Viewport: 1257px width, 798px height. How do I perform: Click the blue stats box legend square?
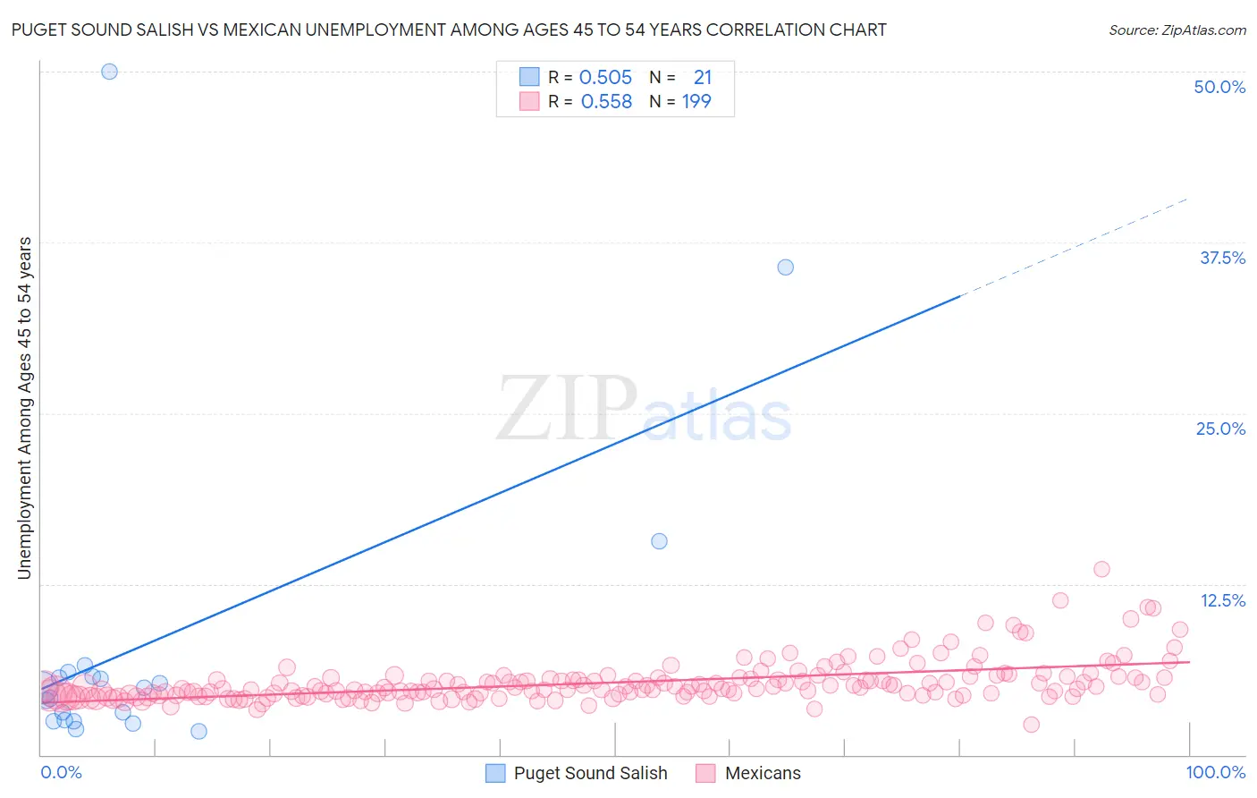pyautogui.click(x=529, y=77)
